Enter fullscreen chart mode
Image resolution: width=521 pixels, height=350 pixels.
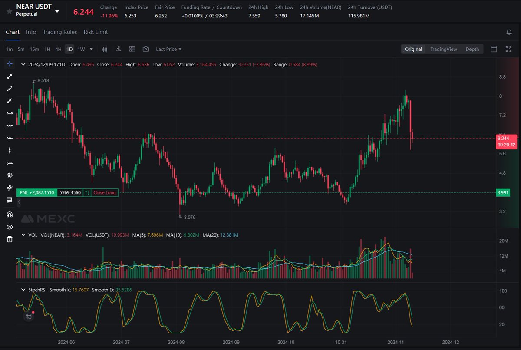pyautogui.click(x=509, y=49)
